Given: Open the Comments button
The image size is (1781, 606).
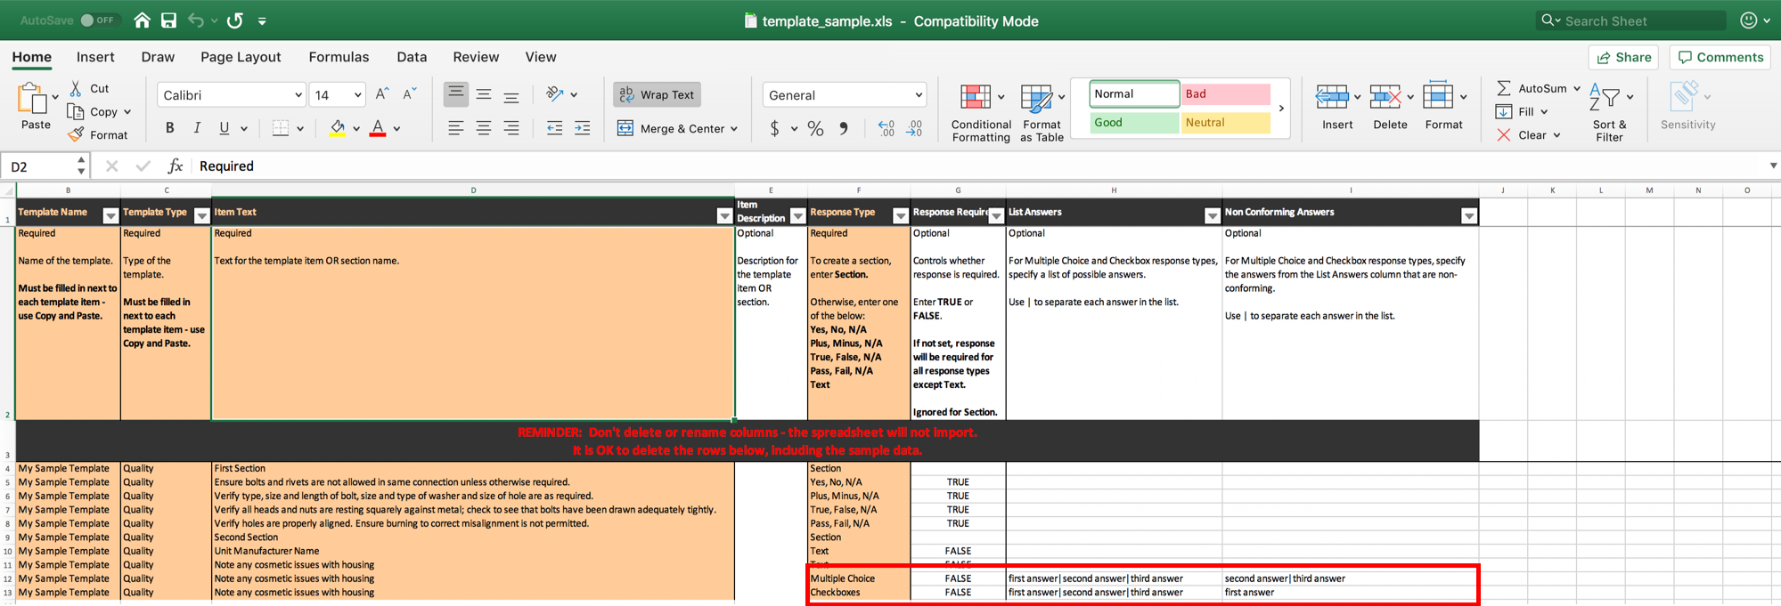Looking at the screenshot, I should coord(1720,57).
